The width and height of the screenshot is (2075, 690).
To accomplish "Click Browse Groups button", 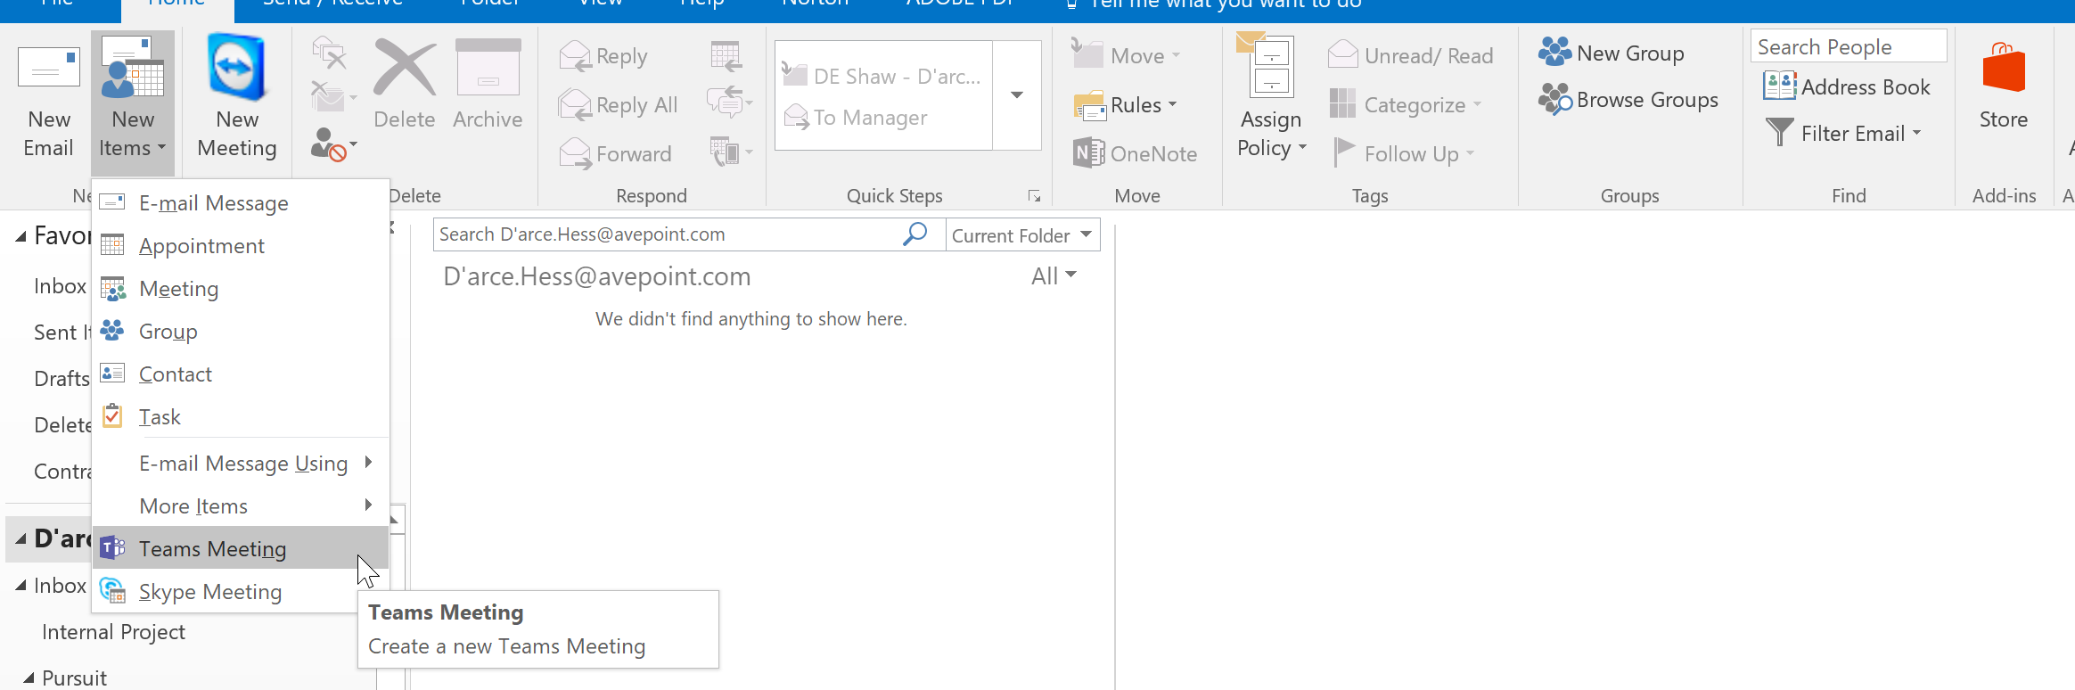I will coord(1628,100).
